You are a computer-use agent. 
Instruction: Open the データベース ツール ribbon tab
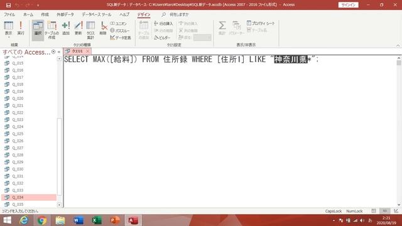click(96, 14)
